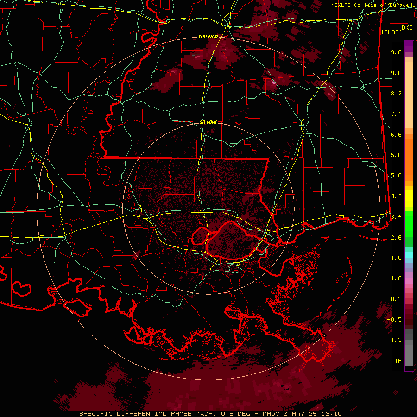Pick the yellow band of the color scale
Screen dimensions: 417x417
coord(409,198)
